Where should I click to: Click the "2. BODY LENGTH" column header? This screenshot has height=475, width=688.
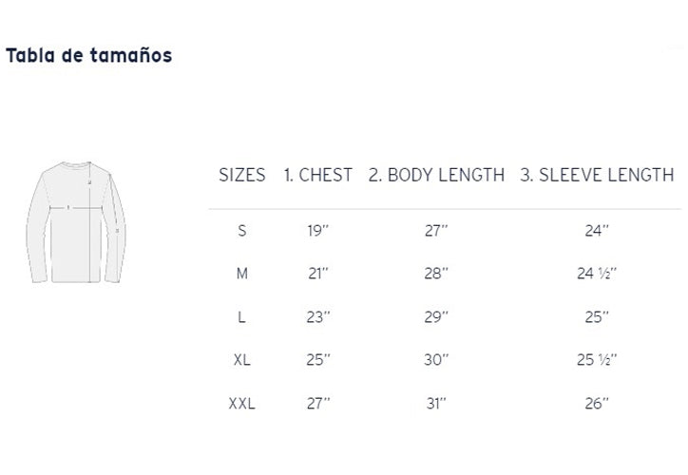[436, 175]
